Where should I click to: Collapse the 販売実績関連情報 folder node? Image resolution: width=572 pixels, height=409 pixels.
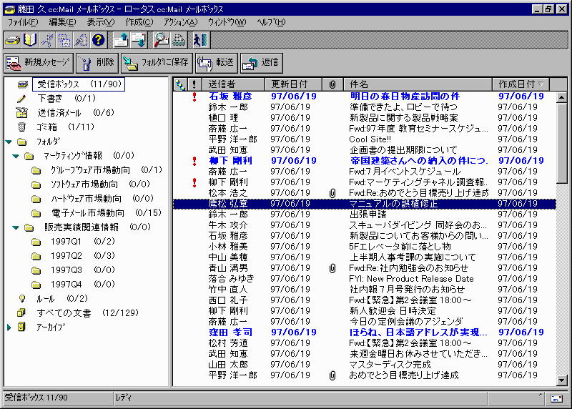pos(16,227)
